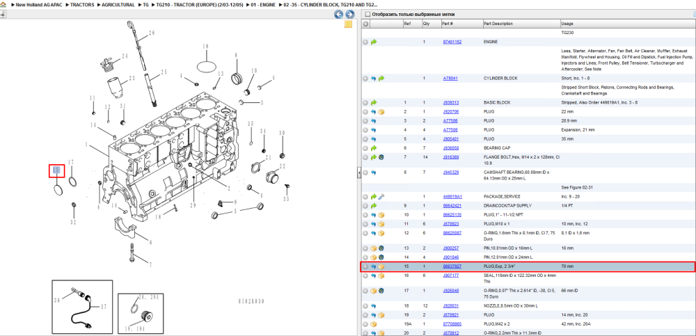
Task: Click globe icon in J901846 row
Action: pos(381,257)
